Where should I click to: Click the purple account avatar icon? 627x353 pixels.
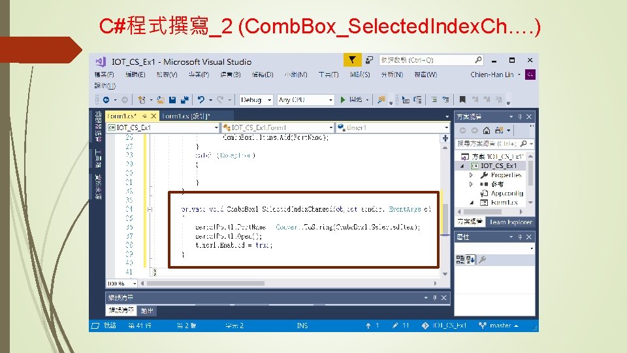click(530, 75)
